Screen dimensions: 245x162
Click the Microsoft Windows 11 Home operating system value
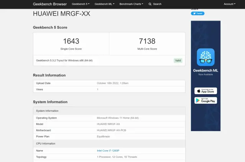[x=118, y=118]
